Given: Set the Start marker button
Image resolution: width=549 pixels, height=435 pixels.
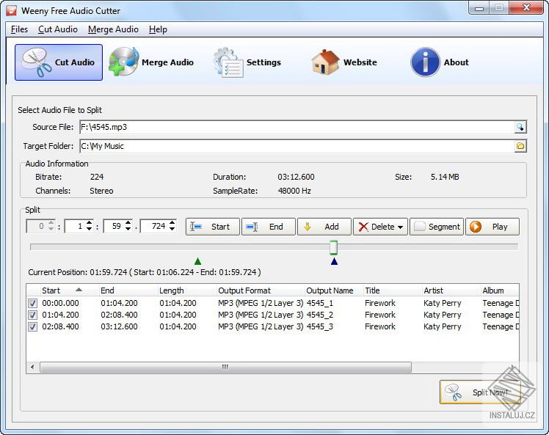Looking at the screenshot, I should click(213, 227).
